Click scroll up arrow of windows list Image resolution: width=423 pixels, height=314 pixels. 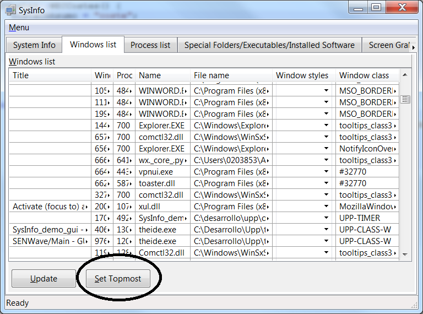405,75
